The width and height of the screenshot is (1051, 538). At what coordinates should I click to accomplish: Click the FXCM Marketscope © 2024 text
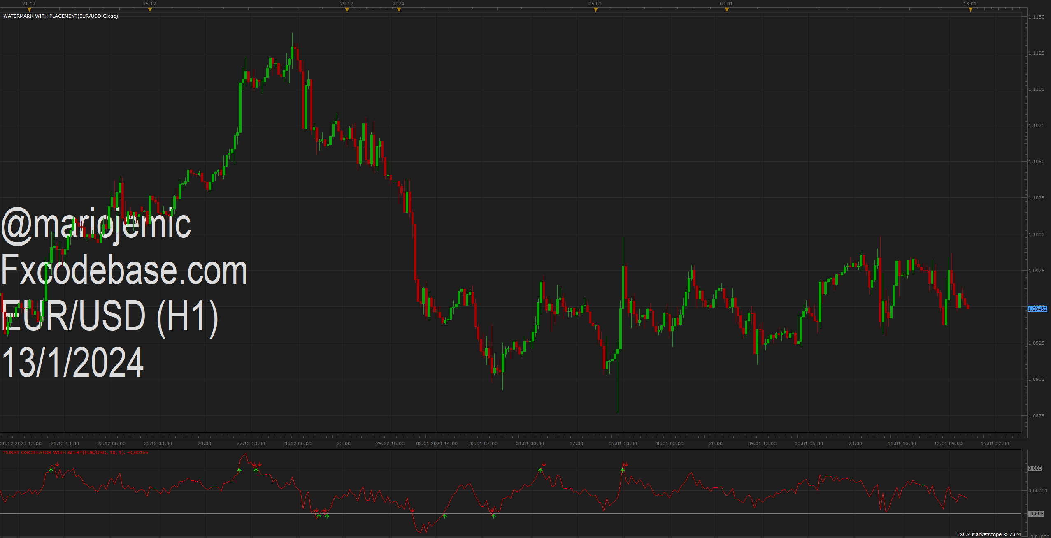pos(989,534)
